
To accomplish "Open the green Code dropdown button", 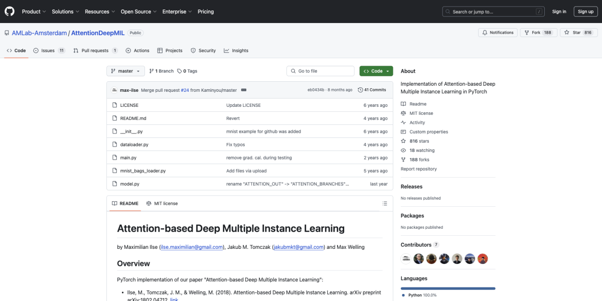I will (x=376, y=71).
